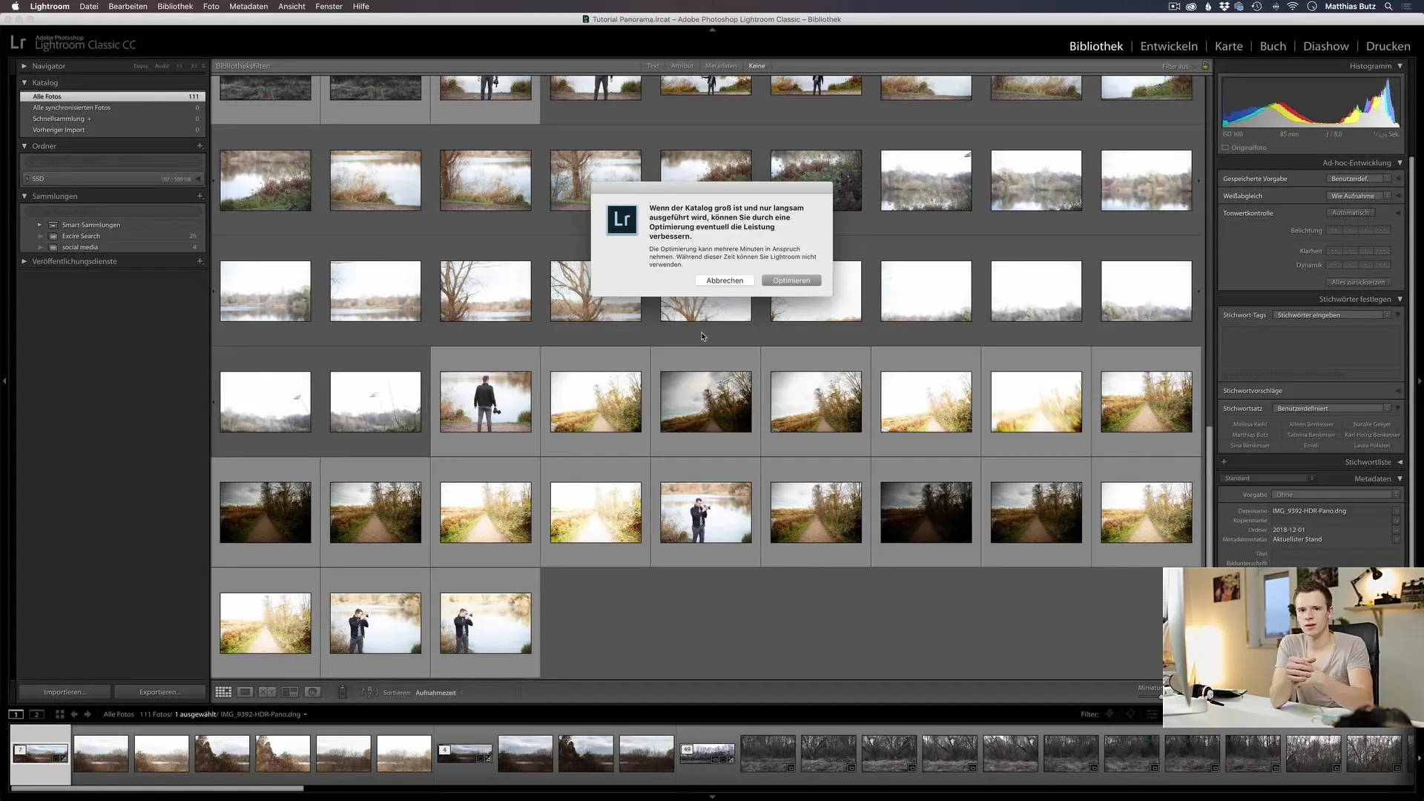Image resolution: width=1424 pixels, height=801 pixels.
Task: Open Spotlight search in menu bar
Action: click(1388, 6)
